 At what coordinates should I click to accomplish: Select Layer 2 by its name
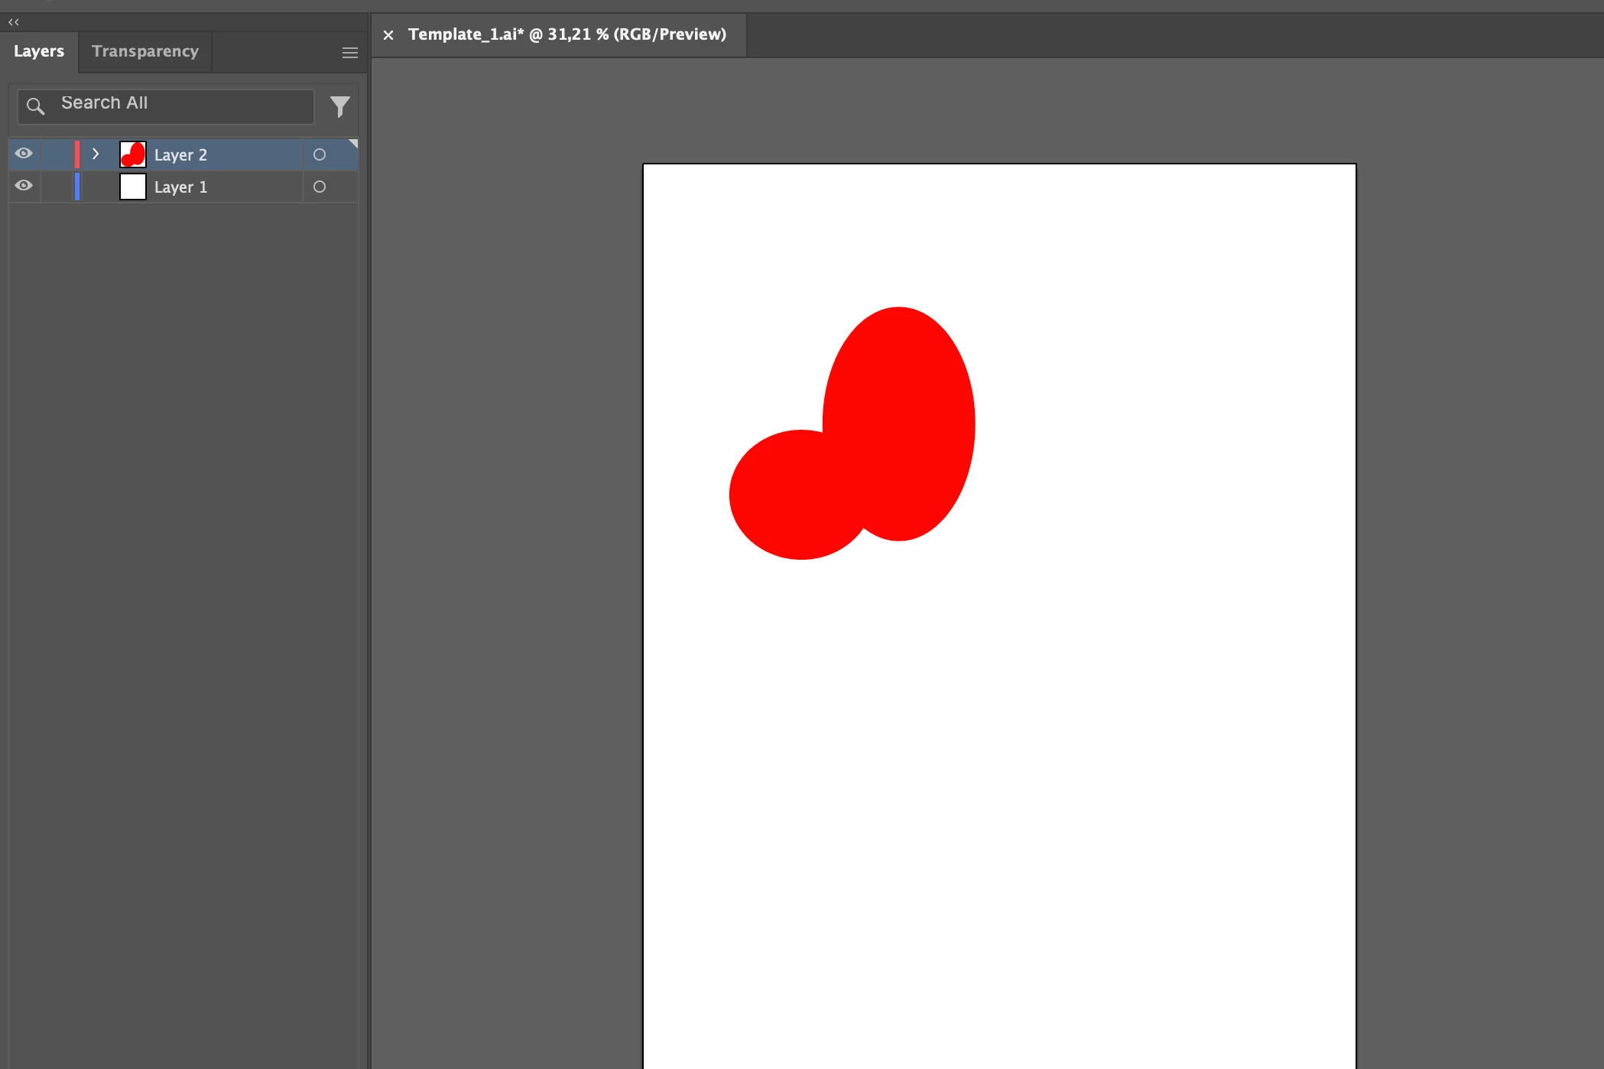(180, 155)
